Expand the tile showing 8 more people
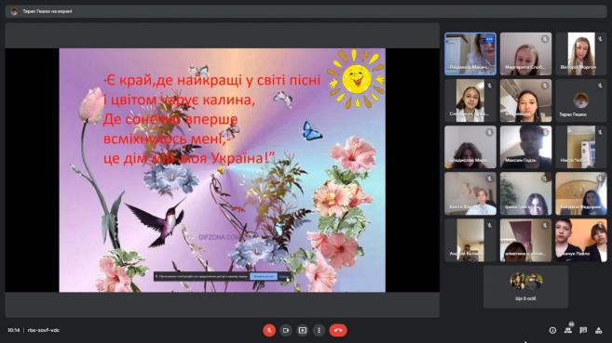This screenshot has height=343, width=612. [525, 287]
